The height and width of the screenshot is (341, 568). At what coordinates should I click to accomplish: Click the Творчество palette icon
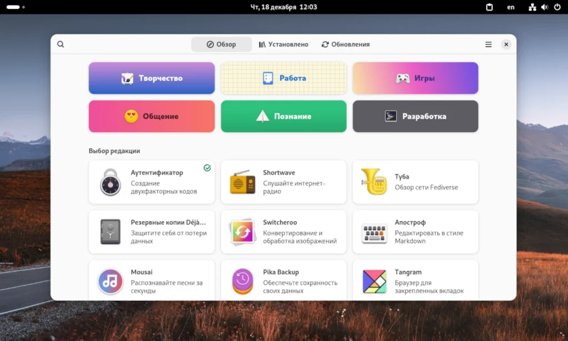click(x=127, y=78)
